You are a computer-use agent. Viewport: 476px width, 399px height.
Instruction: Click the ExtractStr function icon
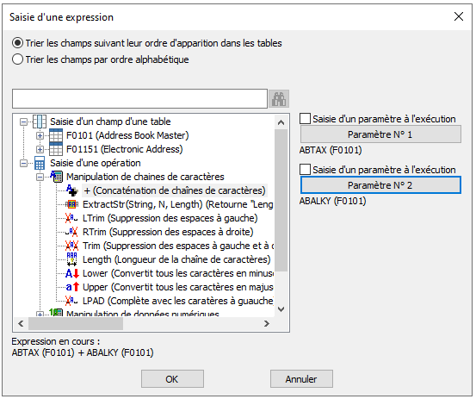pos(72,204)
